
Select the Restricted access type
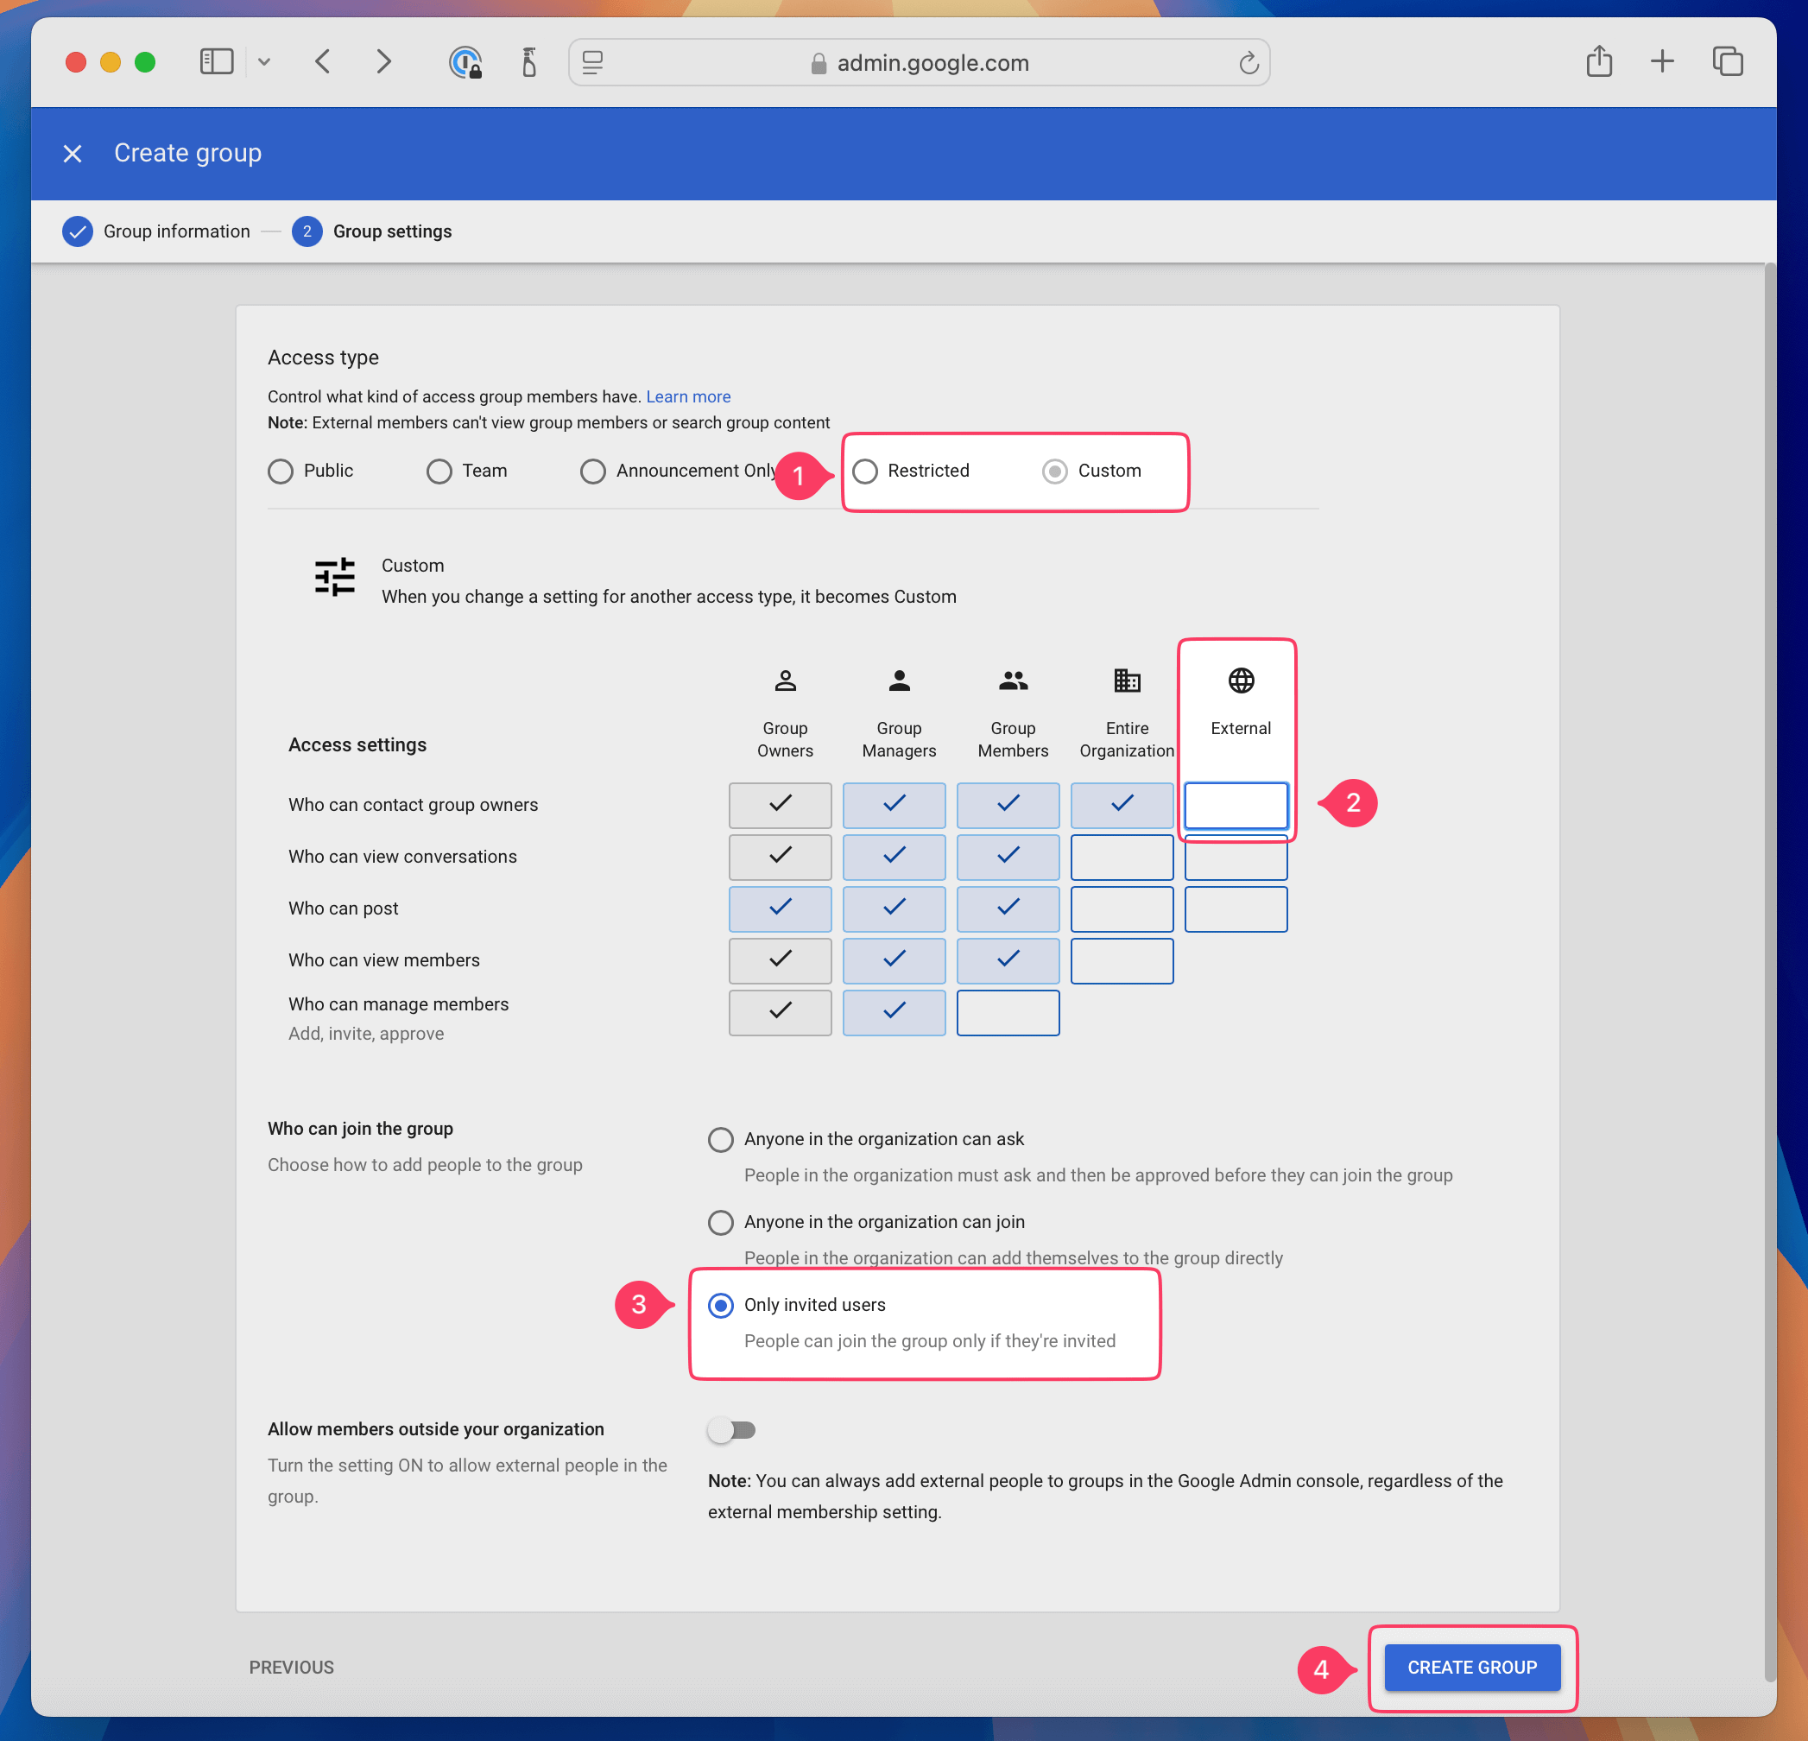click(x=864, y=472)
